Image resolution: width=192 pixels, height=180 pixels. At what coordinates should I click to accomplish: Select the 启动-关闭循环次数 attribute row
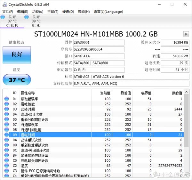93,150
